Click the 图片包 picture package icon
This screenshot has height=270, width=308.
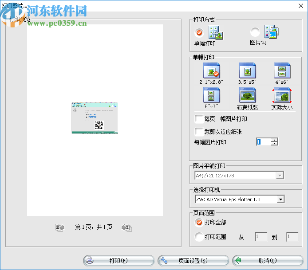point(271,32)
